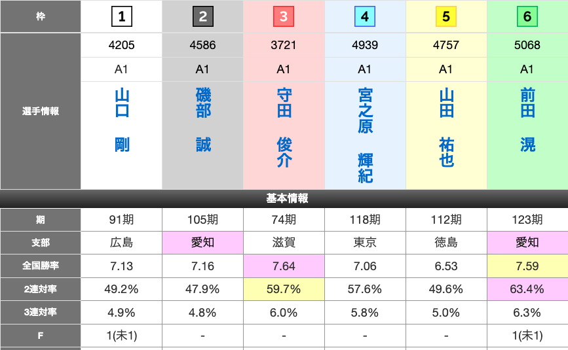Open racer 山口 剛 profile link
This screenshot has height=350, width=568.
(122, 121)
